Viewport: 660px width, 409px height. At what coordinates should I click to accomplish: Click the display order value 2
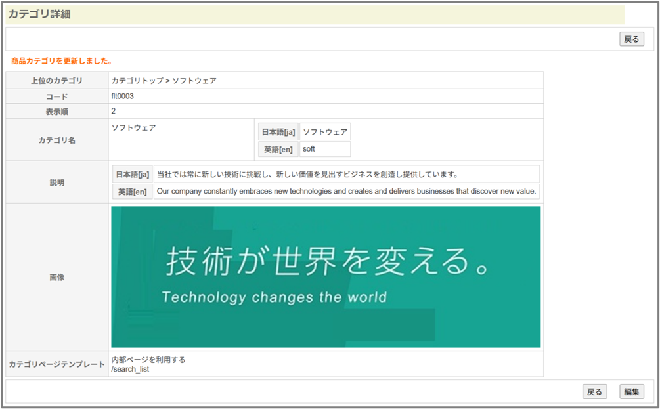click(x=114, y=111)
